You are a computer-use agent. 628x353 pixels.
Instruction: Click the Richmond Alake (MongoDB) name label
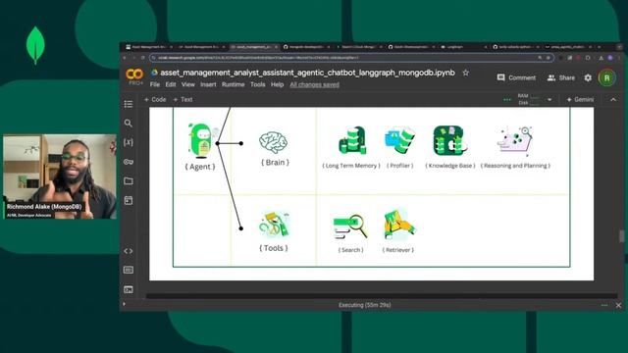[44, 207]
